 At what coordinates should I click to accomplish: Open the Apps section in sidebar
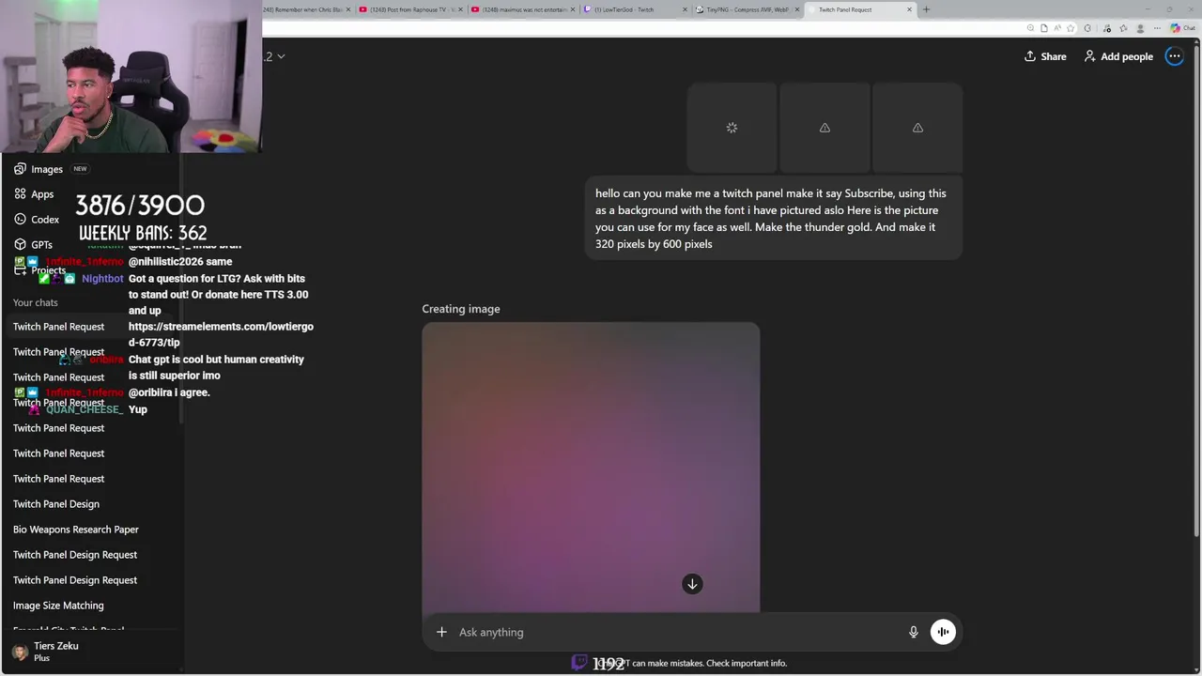pos(34,194)
